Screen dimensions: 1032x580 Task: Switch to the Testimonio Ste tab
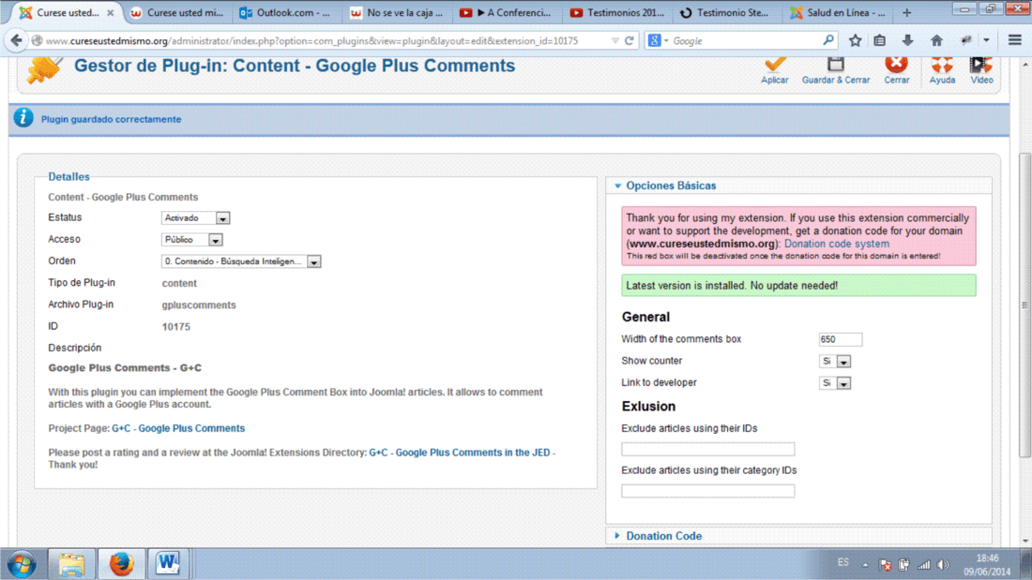click(x=725, y=12)
